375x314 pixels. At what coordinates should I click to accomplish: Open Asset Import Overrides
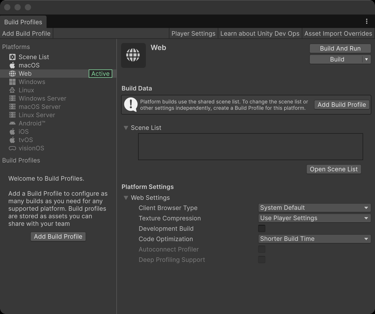[x=338, y=34]
